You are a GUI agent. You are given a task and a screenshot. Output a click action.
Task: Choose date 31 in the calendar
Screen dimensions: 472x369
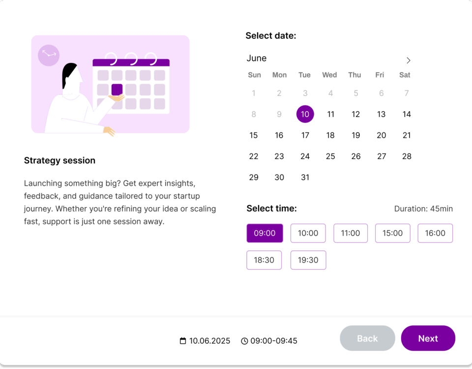(305, 178)
